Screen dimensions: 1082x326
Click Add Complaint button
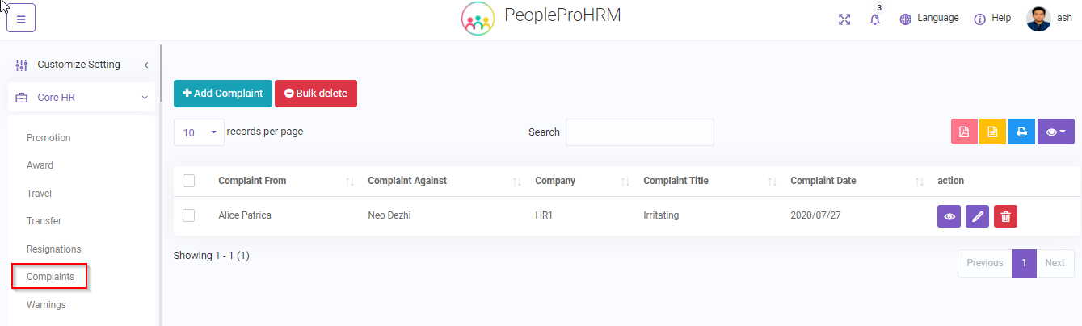pyautogui.click(x=223, y=94)
